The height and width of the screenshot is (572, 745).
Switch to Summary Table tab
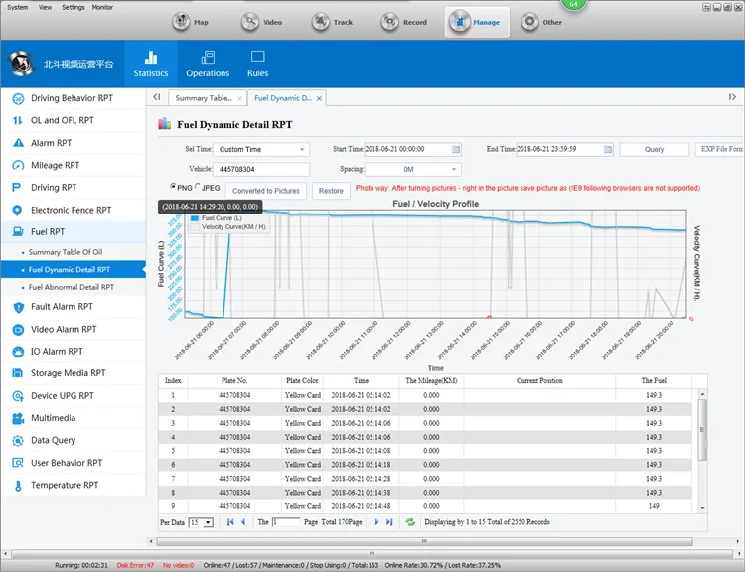point(204,98)
